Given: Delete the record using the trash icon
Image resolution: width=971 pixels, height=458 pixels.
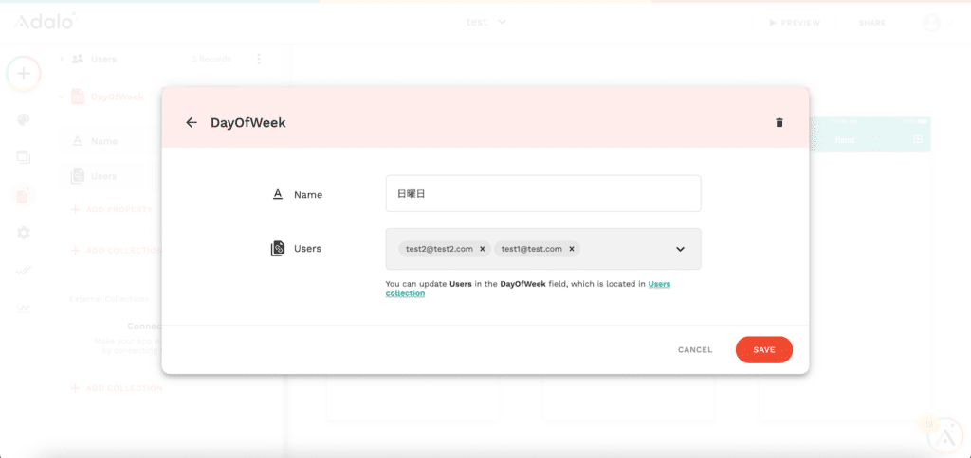Looking at the screenshot, I should point(779,123).
